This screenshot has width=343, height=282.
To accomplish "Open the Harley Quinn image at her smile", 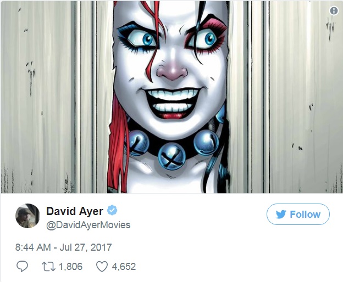I will [x=173, y=103].
